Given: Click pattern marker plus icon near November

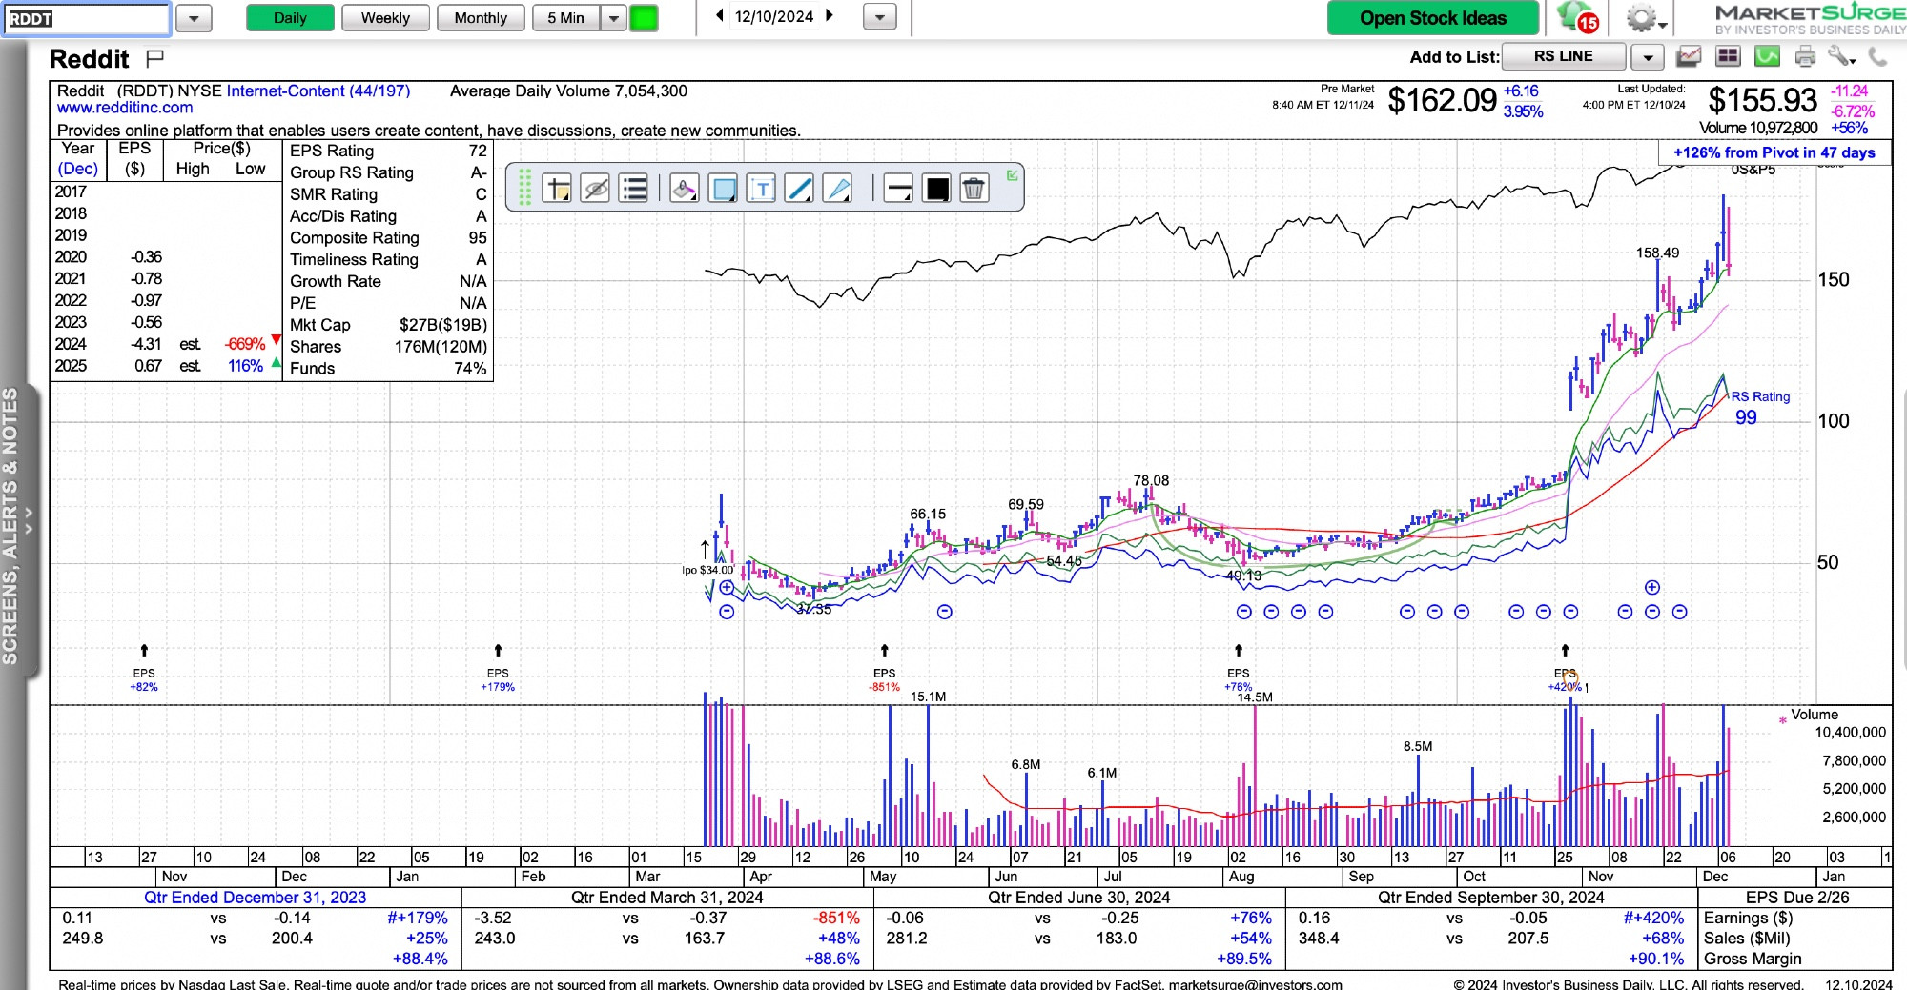Looking at the screenshot, I should [x=1652, y=587].
